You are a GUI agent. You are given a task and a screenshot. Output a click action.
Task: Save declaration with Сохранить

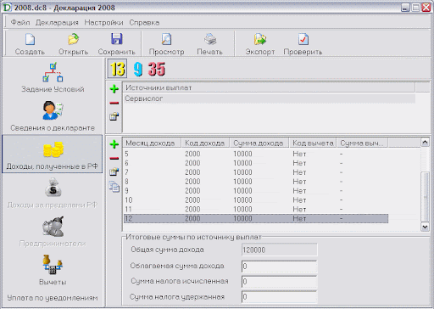(x=116, y=44)
